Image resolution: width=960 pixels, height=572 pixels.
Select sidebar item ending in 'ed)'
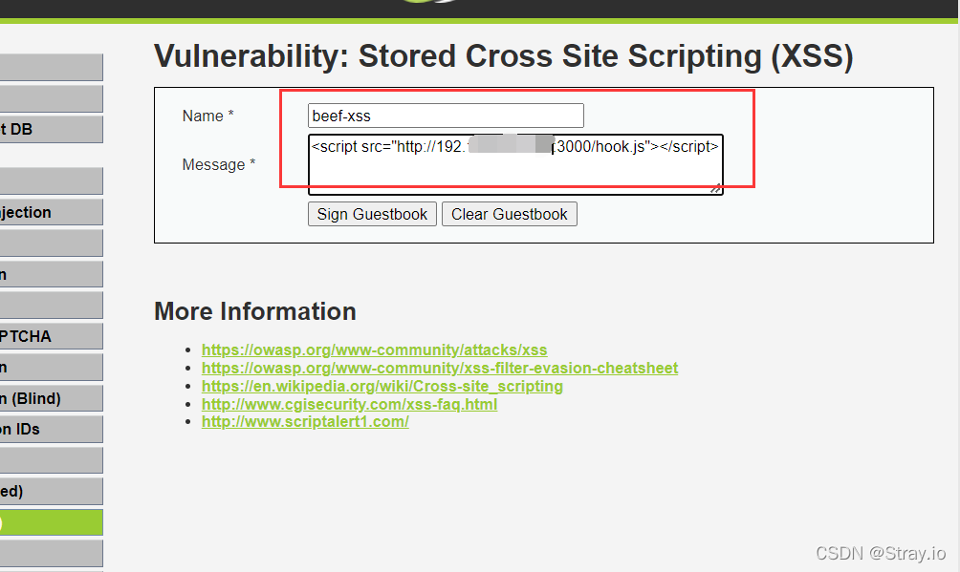[52, 491]
